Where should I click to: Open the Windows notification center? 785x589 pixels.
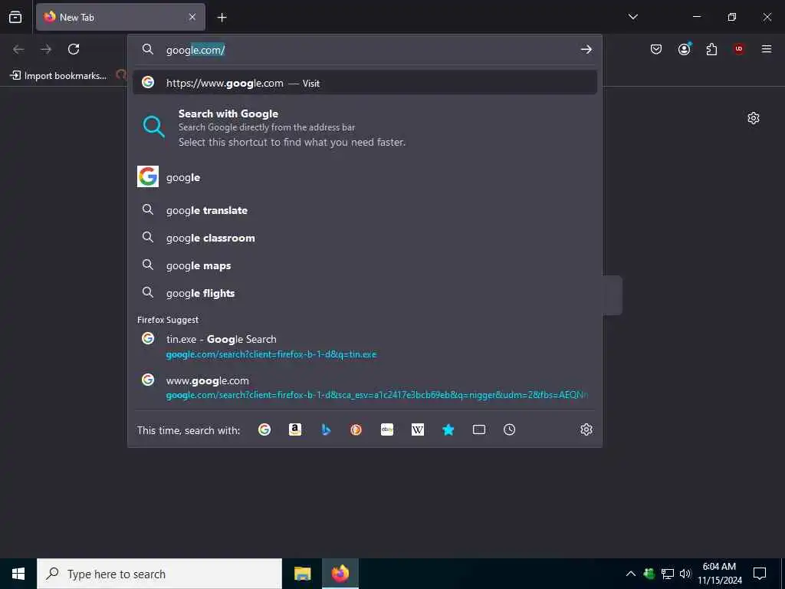point(760,574)
